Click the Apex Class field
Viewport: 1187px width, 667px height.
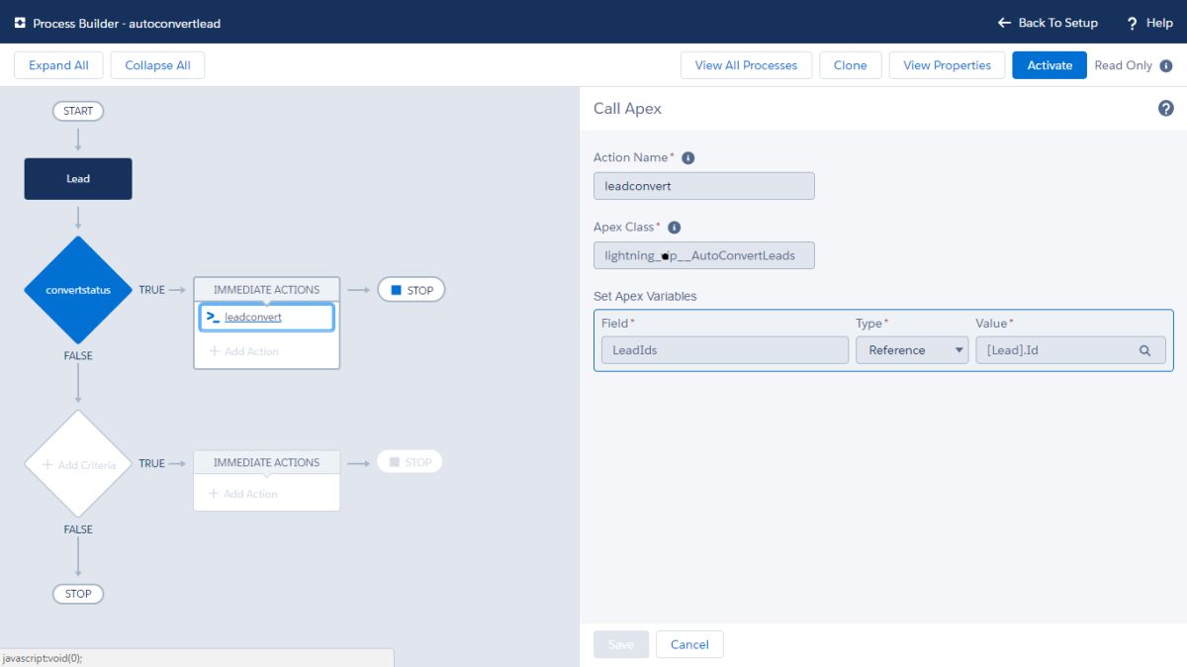704,255
